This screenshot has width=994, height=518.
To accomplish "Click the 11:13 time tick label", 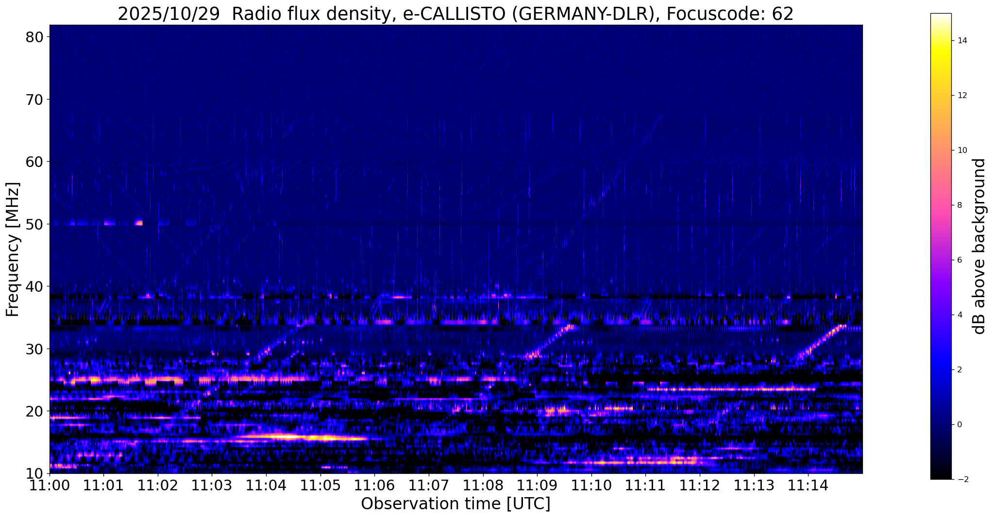I will tap(754, 485).
